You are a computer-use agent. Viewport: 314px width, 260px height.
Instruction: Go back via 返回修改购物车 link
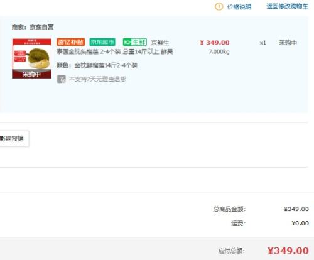pos(287,6)
